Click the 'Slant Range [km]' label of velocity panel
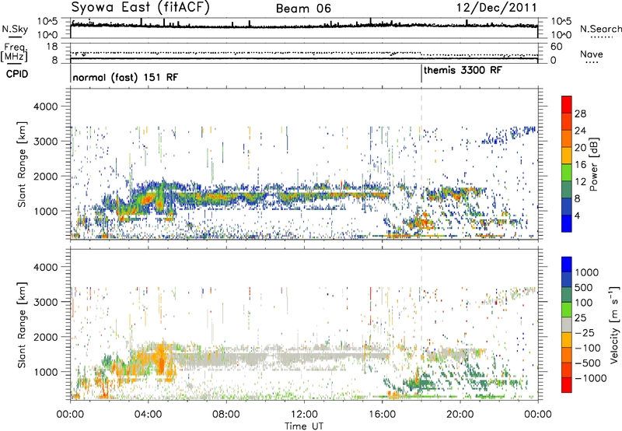Image resolution: width=622 pixels, height=431 pixels. pos(22,325)
